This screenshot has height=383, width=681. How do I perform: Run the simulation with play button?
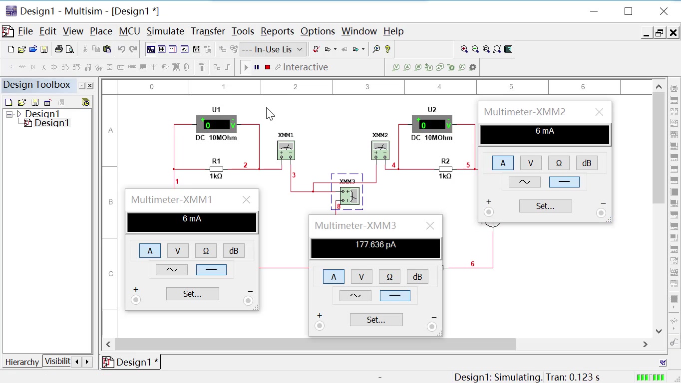[x=246, y=67]
